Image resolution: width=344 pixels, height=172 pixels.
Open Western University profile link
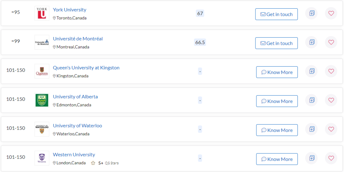pyautogui.click(x=74, y=155)
